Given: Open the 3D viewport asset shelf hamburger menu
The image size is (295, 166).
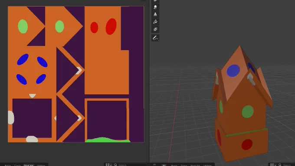Looking at the screenshot, I should [x=154, y=165].
